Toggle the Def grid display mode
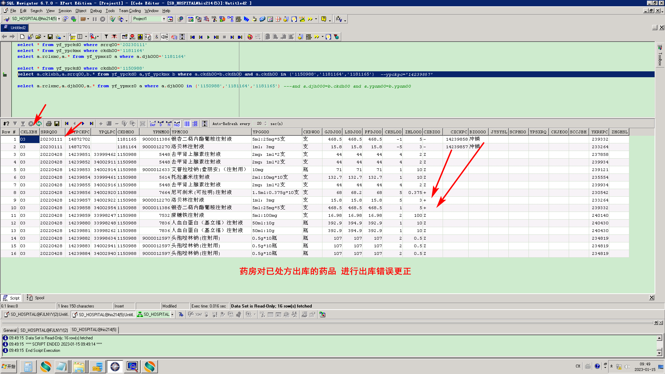 (153, 124)
